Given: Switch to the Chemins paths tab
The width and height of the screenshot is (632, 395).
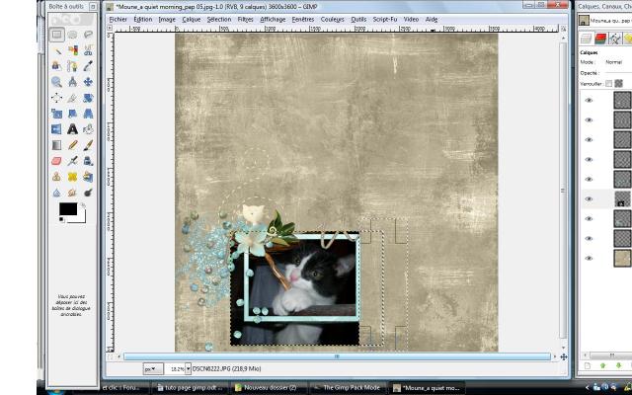Looking at the screenshot, I should tap(614, 39).
